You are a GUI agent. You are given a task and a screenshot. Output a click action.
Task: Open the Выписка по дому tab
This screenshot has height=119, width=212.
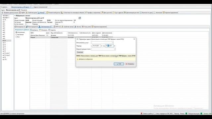(x=146, y=13)
